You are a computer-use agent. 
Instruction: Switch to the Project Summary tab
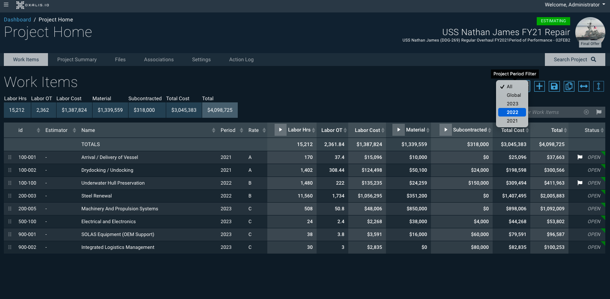point(77,60)
